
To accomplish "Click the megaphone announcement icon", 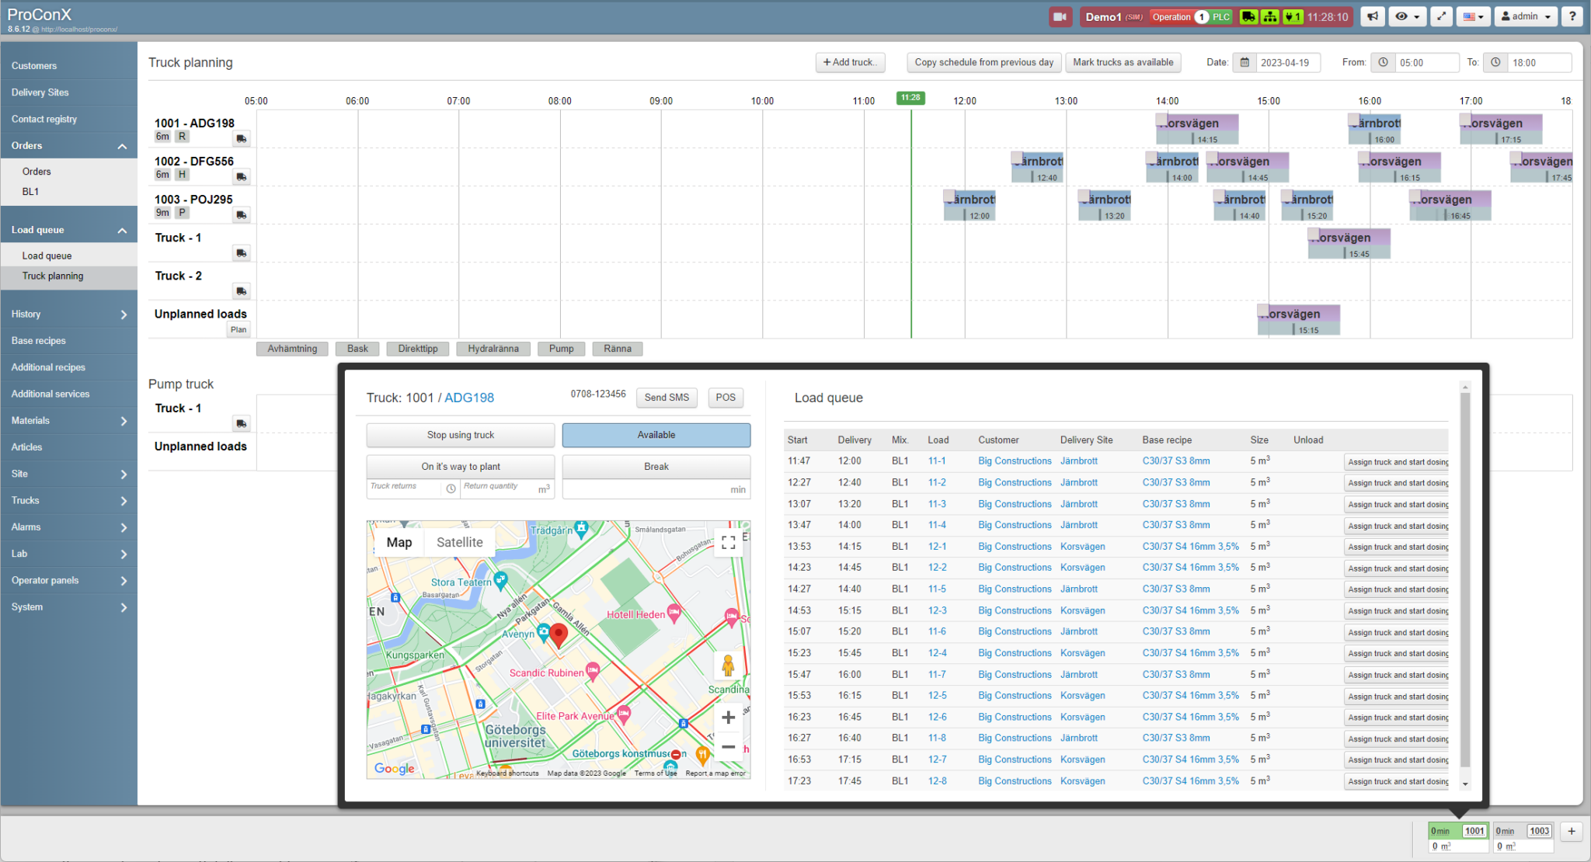I will click(x=1372, y=16).
